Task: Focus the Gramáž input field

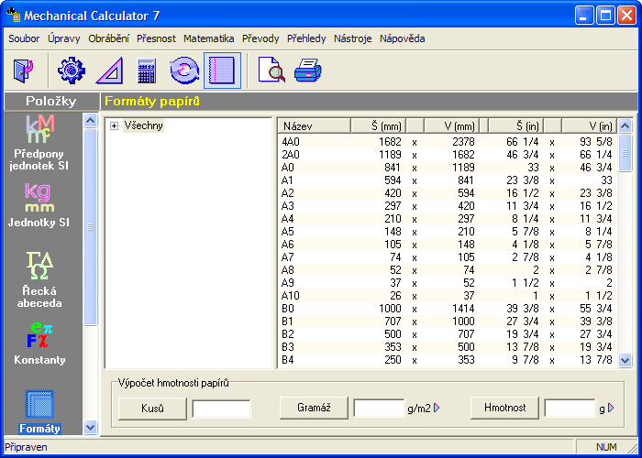Action: tap(379, 409)
